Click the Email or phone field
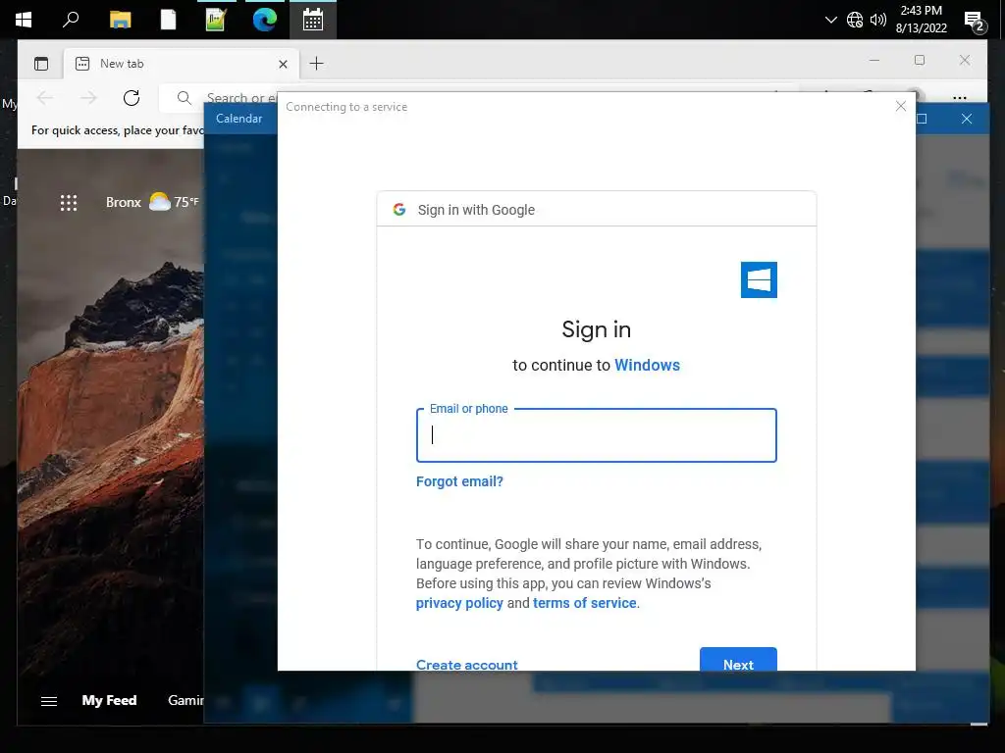Screen dimensions: 1005x753 click(x=596, y=435)
